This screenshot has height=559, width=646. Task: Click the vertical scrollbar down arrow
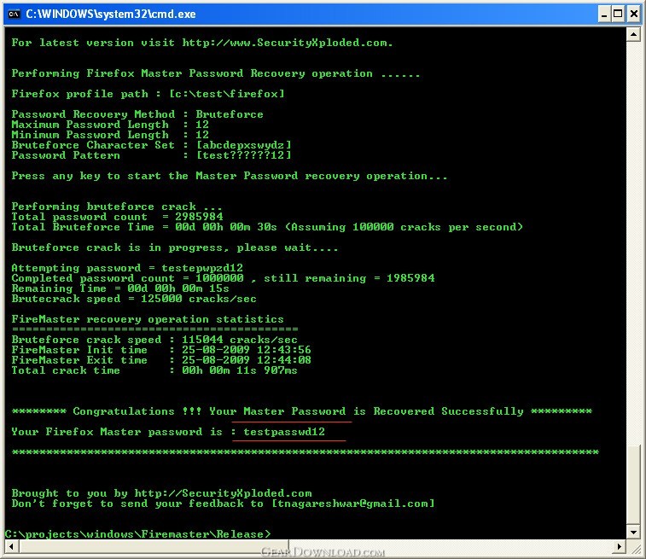pyautogui.click(x=634, y=533)
